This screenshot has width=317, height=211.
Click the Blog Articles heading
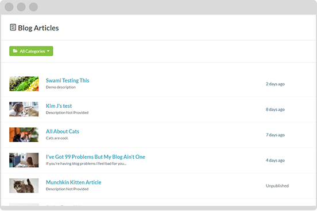(x=38, y=28)
